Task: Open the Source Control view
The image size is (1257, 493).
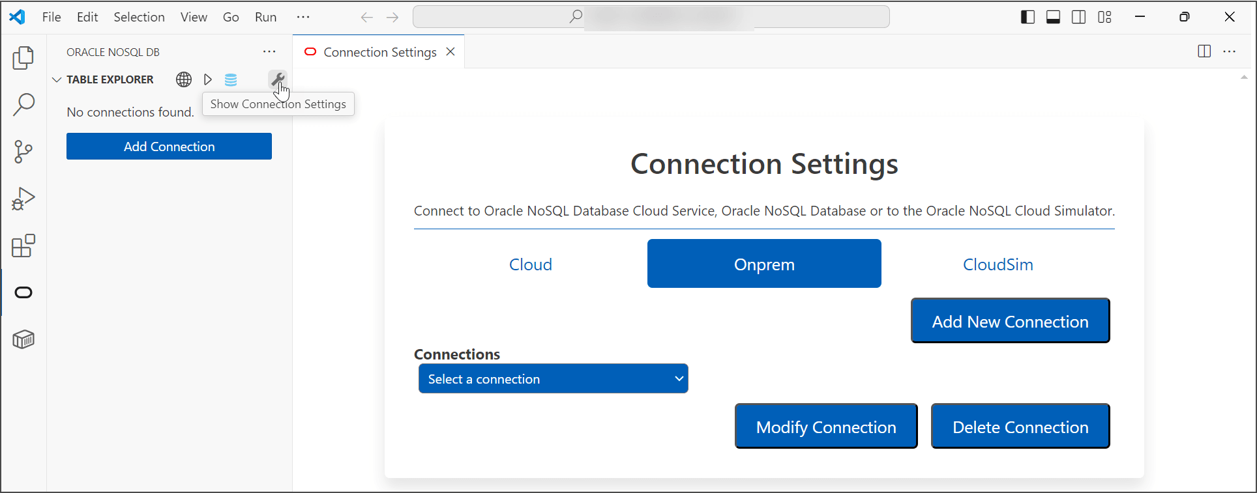Action: pos(23,152)
